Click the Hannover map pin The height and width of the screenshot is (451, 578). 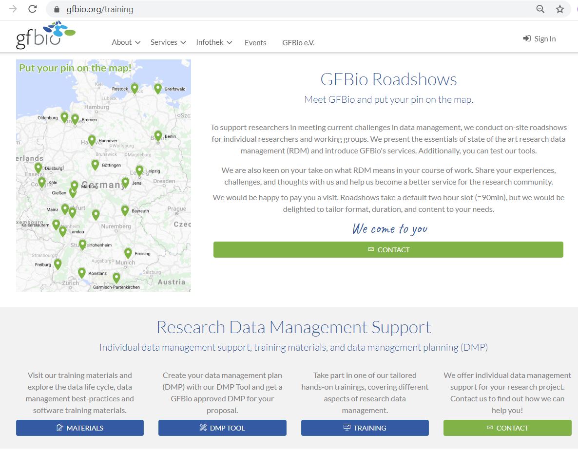pos(92,140)
